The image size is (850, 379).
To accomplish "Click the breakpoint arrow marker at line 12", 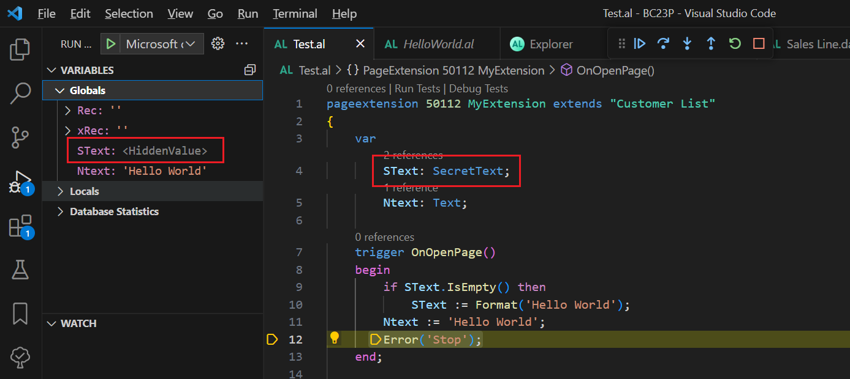I will pyautogui.click(x=273, y=339).
